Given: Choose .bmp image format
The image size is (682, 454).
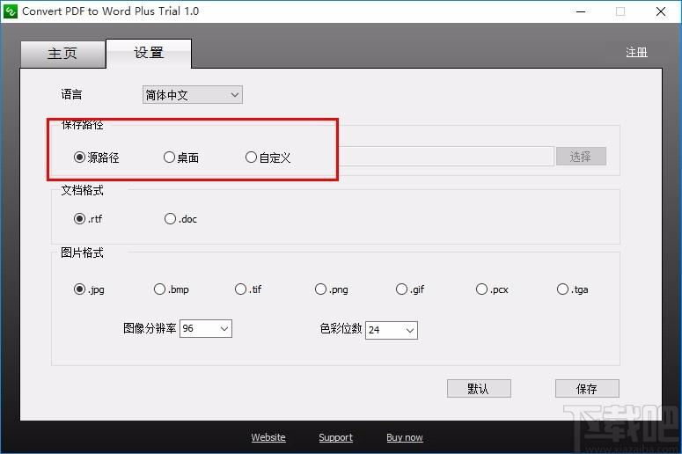Looking at the screenshot, I should coord(172,289).
